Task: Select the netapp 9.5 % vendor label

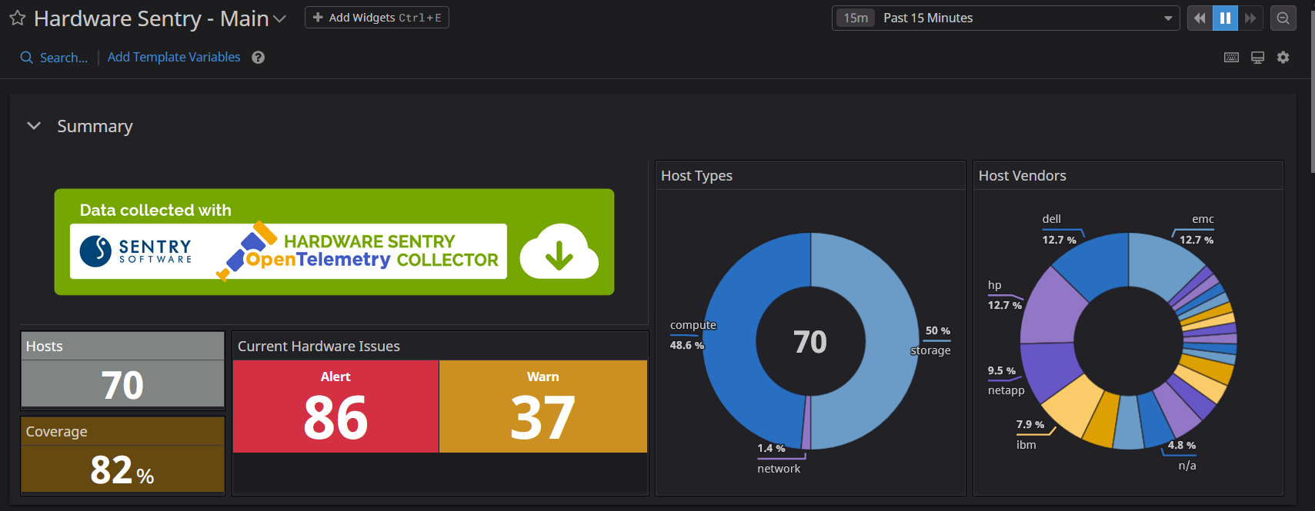Action: pyautogui.click(x=1006, y=380)
